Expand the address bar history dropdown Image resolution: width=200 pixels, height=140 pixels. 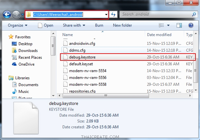106,15
